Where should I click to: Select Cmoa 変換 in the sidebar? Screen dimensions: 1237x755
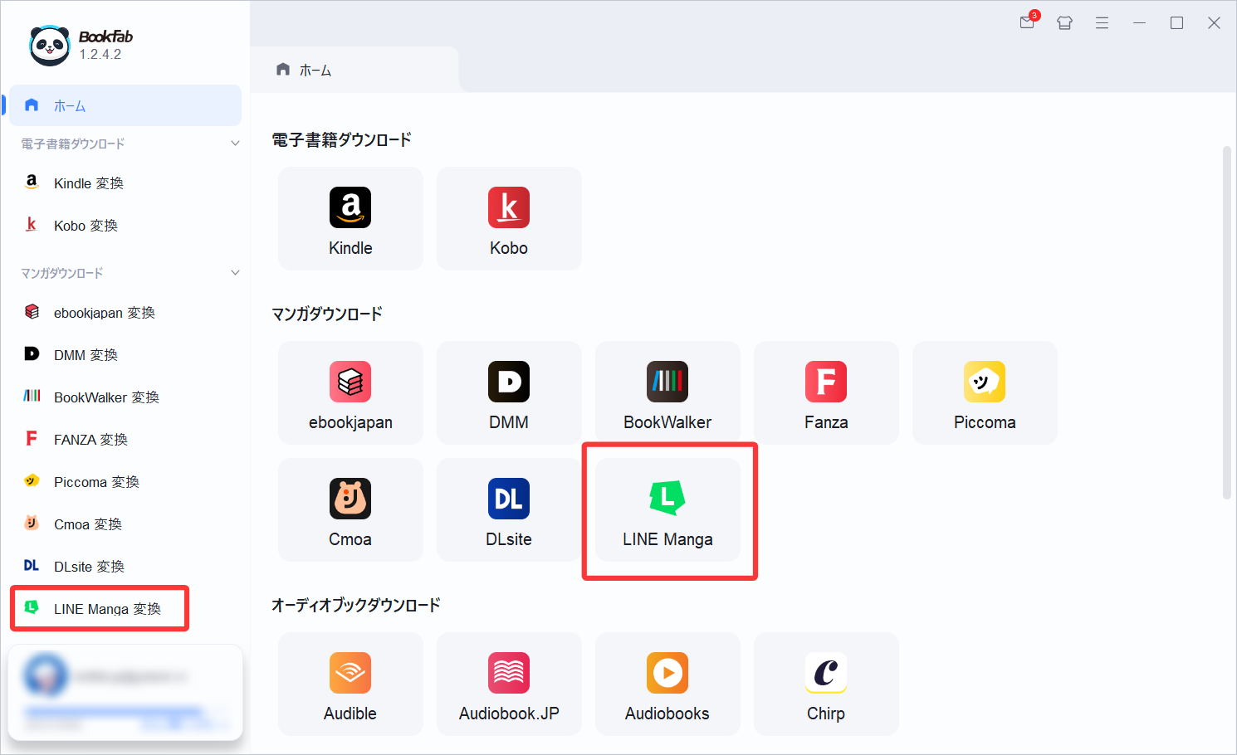125,524
